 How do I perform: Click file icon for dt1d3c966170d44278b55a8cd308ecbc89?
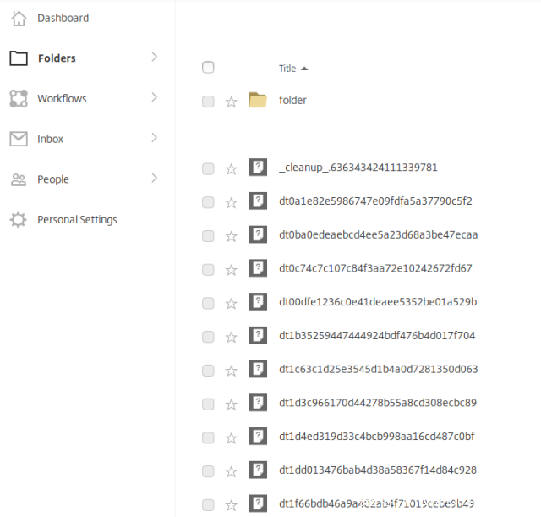(258, 402)
